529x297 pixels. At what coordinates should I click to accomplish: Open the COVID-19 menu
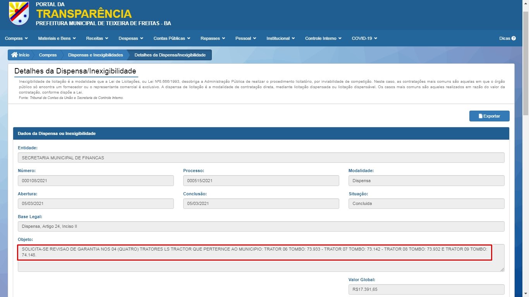pos(364,38)
